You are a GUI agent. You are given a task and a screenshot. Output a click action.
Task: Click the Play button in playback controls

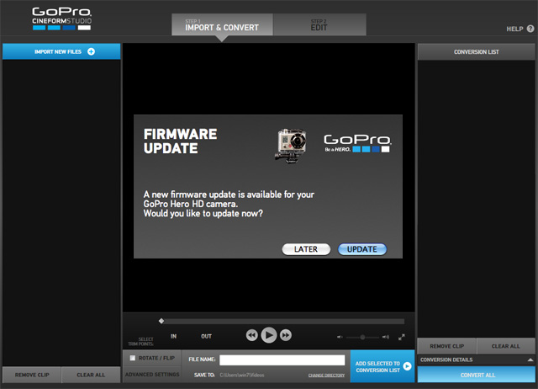click(x=268, y=335)
